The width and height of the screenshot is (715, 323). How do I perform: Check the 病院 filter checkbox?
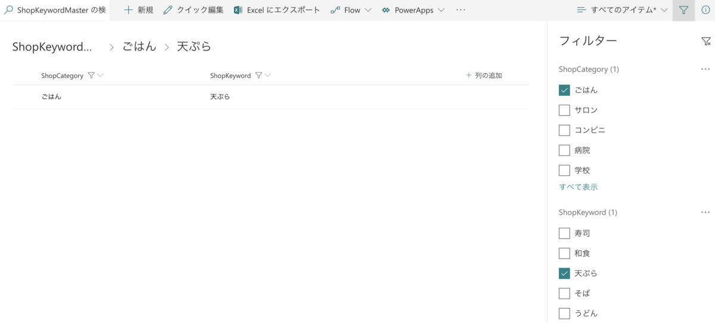pos(564,150)
